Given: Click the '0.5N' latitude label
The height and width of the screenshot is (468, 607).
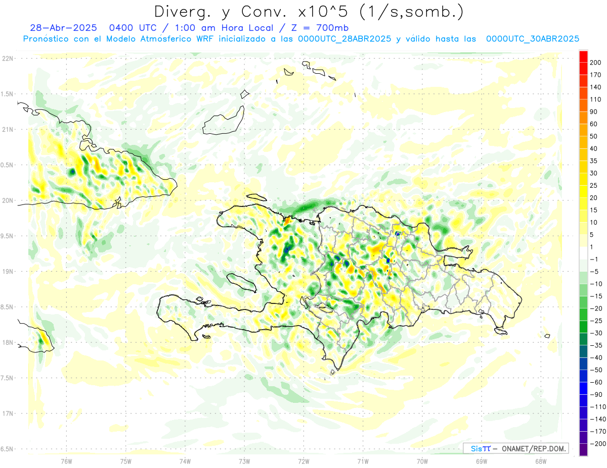Looking at the screenshot, I should coord(7,165).
